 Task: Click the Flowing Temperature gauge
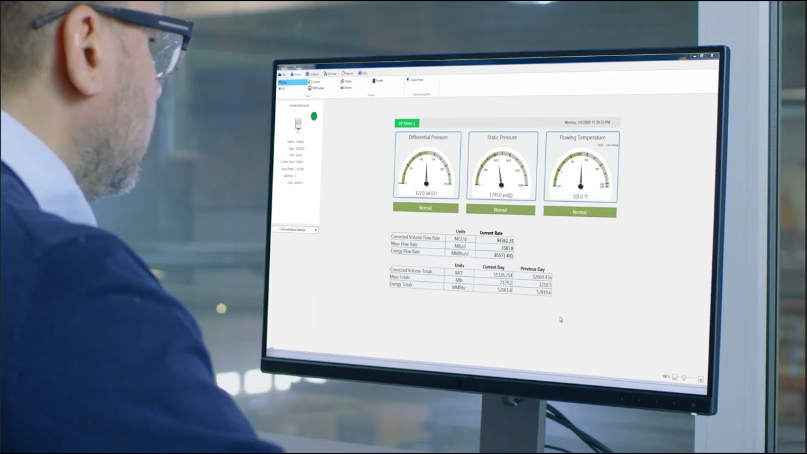pyautogui.click(x=581, y=167)
